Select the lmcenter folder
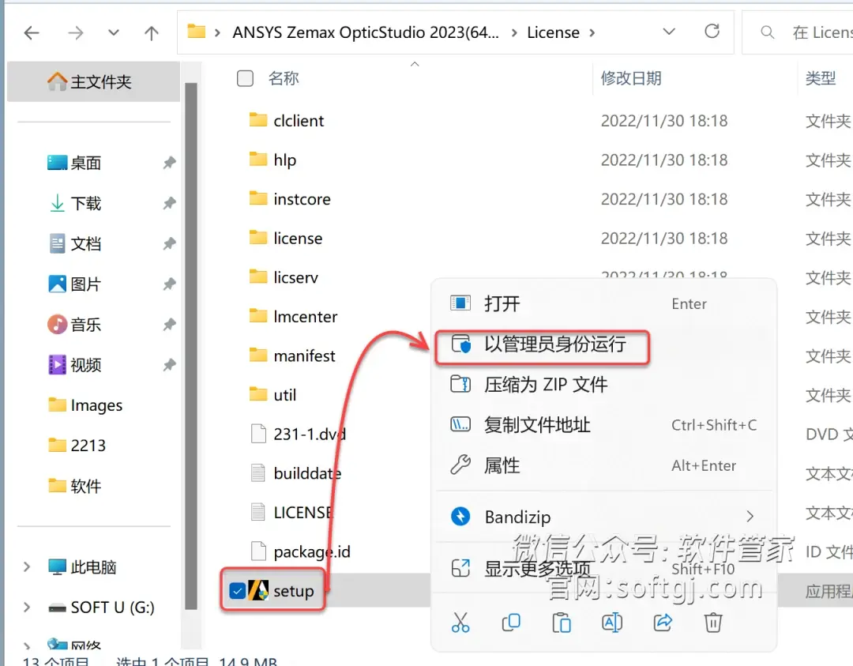The height and width of the screenshot is (666, 853). coord(305,317)
